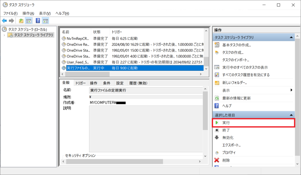This screenshot has height=175, width=301.
Task: Delete the task with red X 削除
Action: [226, 160]
